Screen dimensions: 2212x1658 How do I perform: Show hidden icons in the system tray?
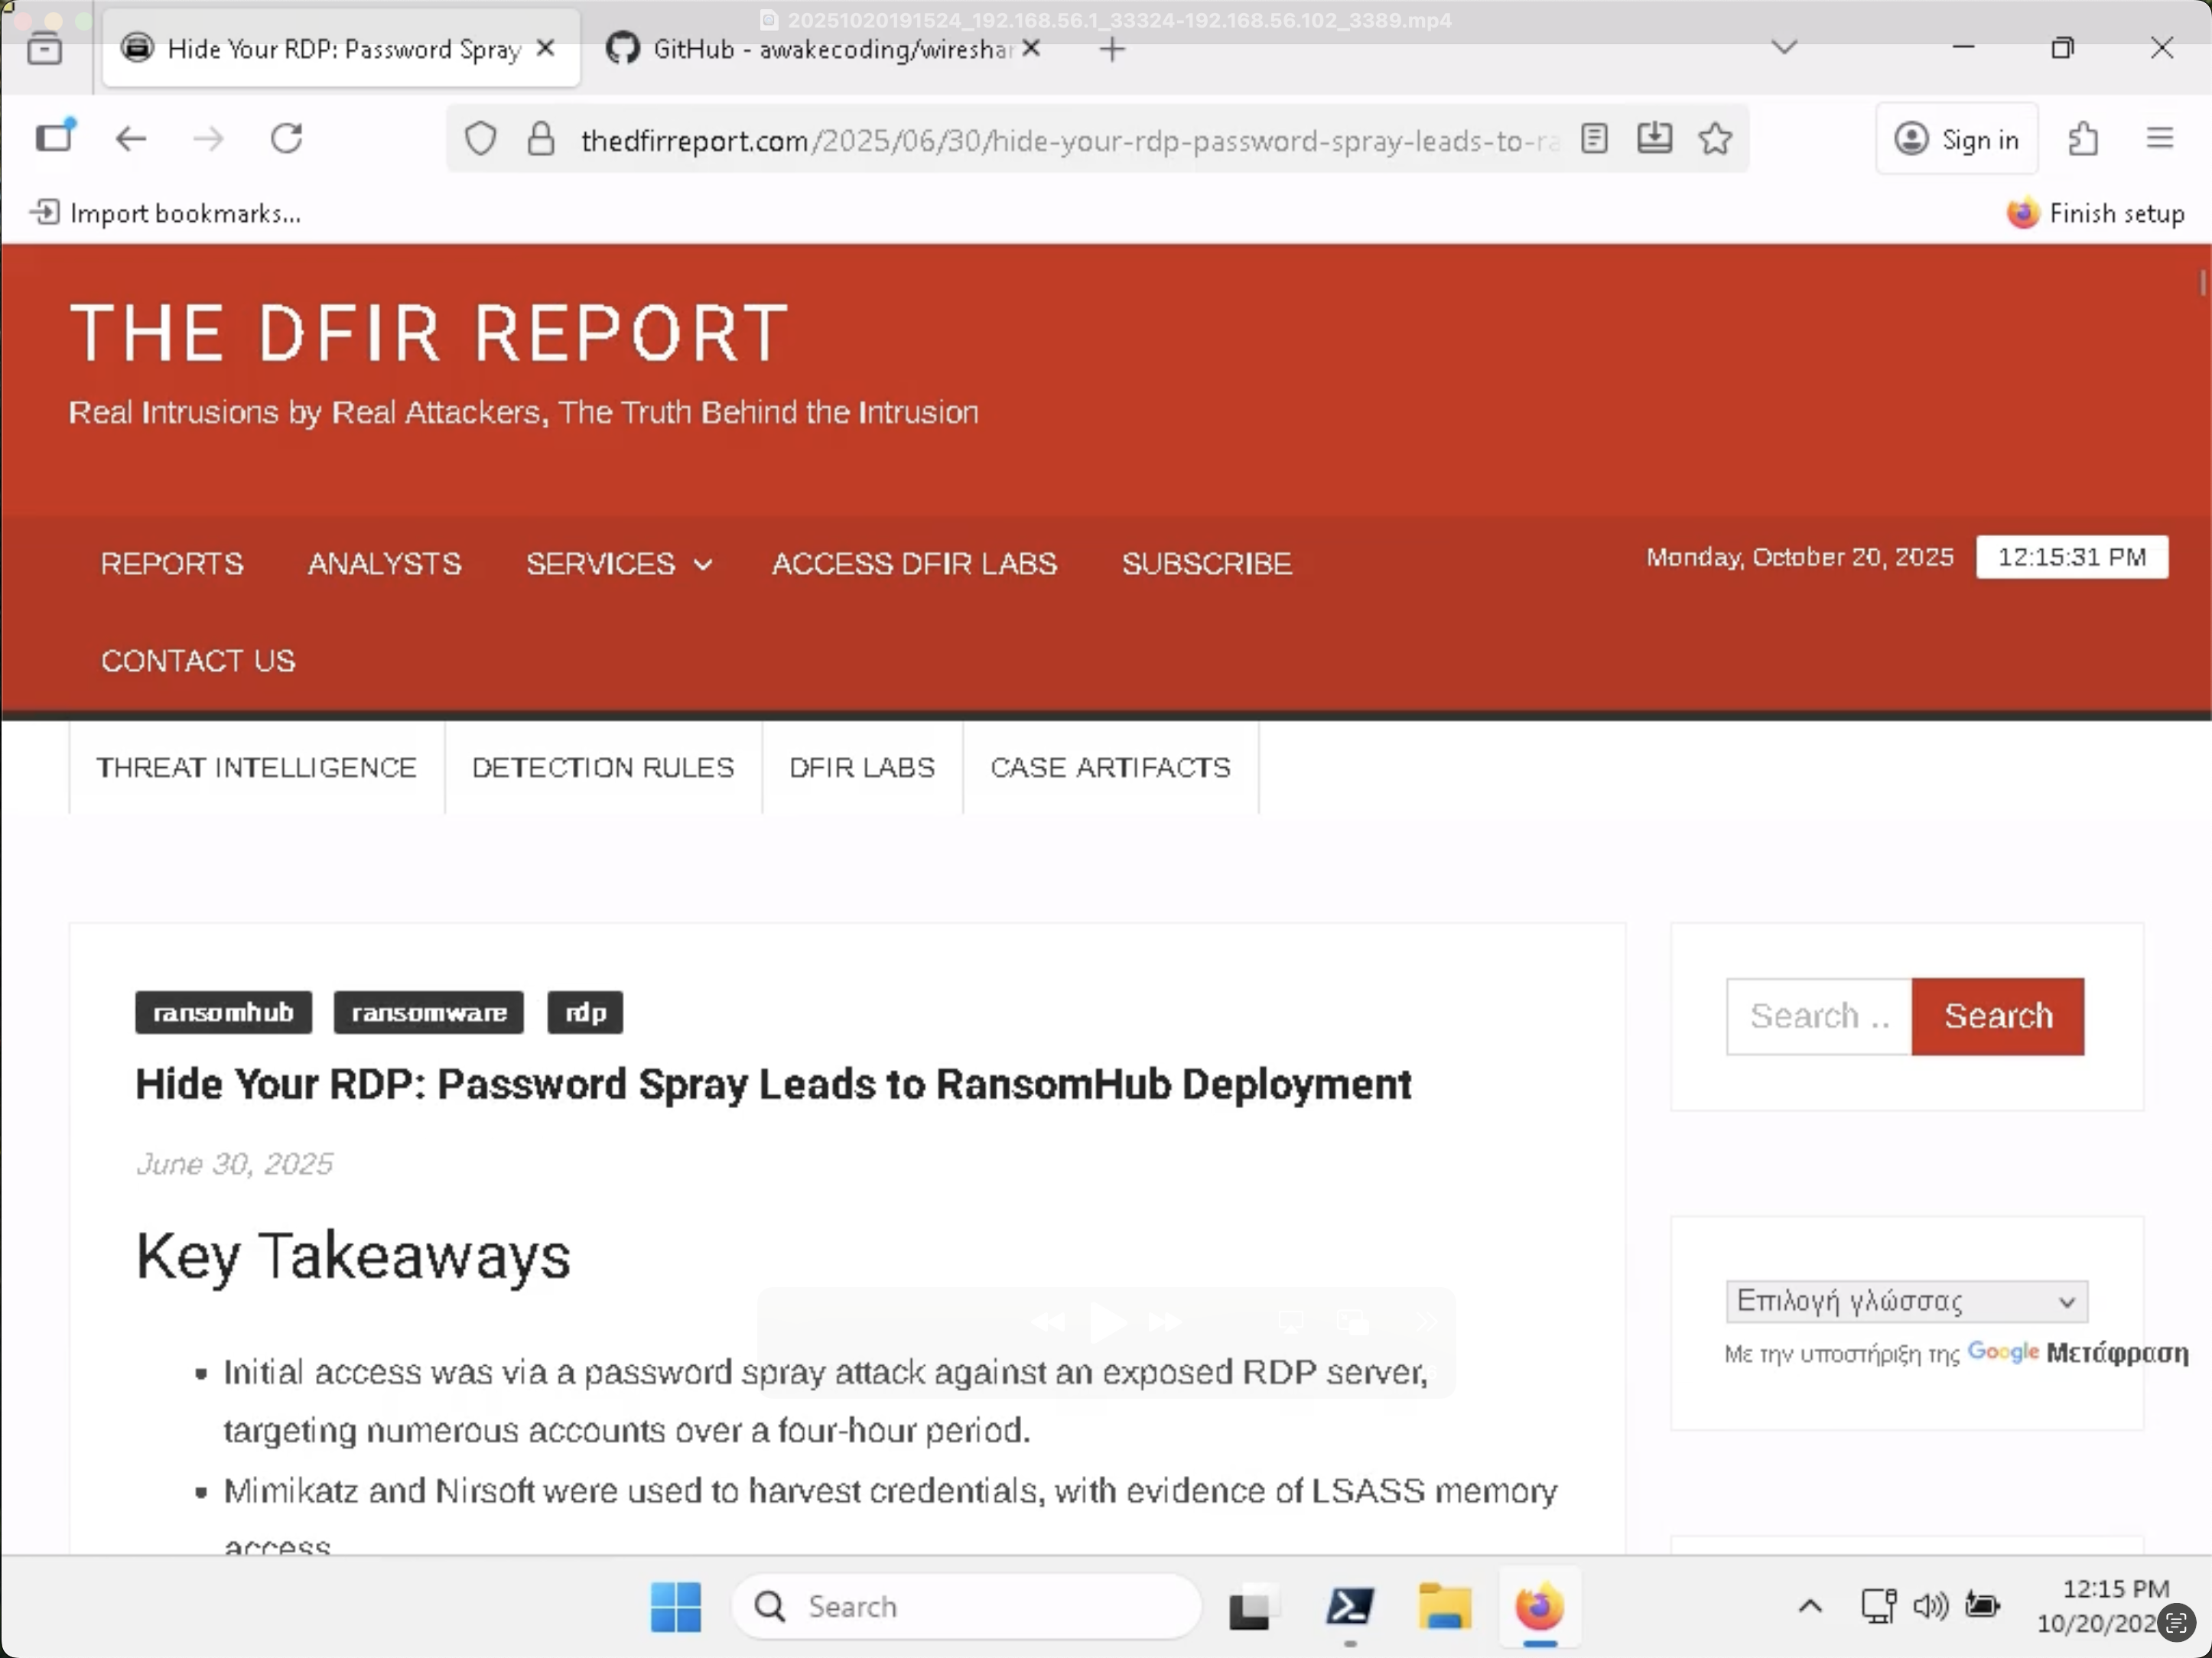[1808, 1606]
